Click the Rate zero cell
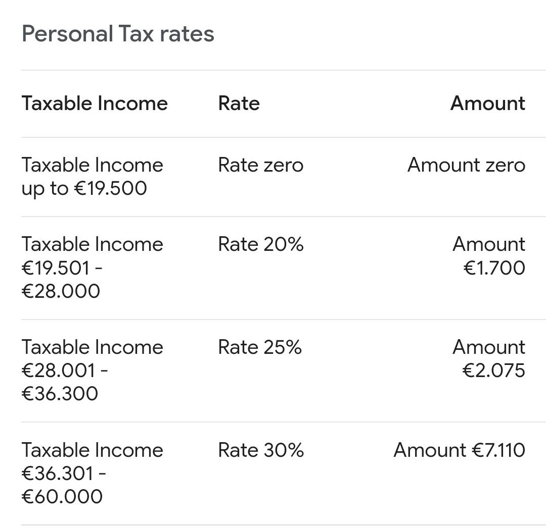This screenshot has height=530, width=546. pos(260,165)
